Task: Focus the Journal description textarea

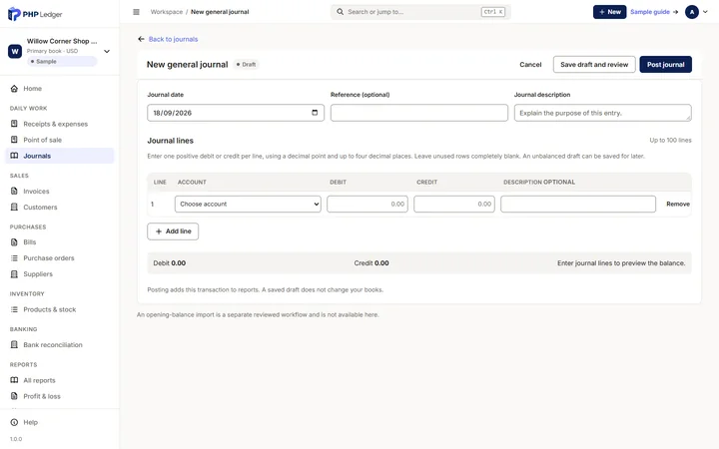Action: coord(602,113)
